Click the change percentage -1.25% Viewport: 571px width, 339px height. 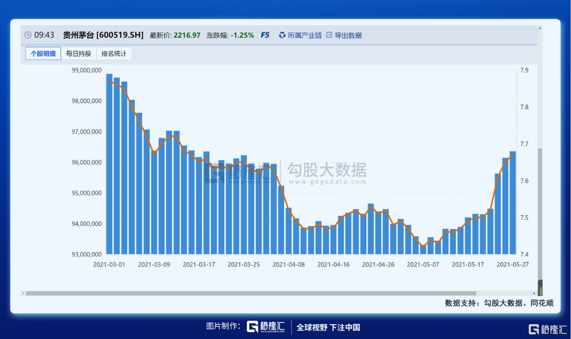click(242, 35)
